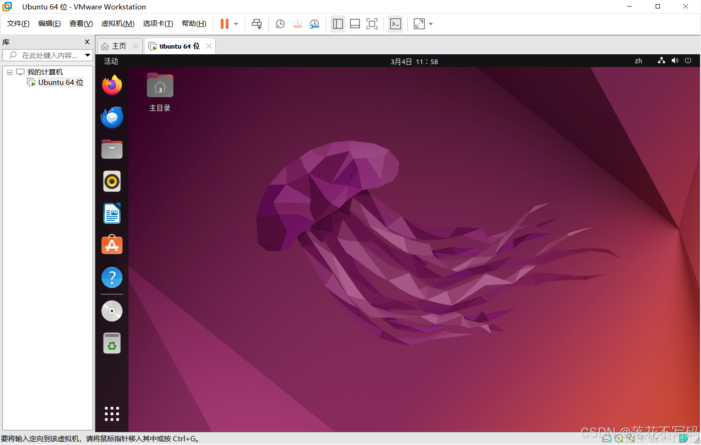
Task: Revert the virtual machine to previous snapshot
Action: coord(297,24)
